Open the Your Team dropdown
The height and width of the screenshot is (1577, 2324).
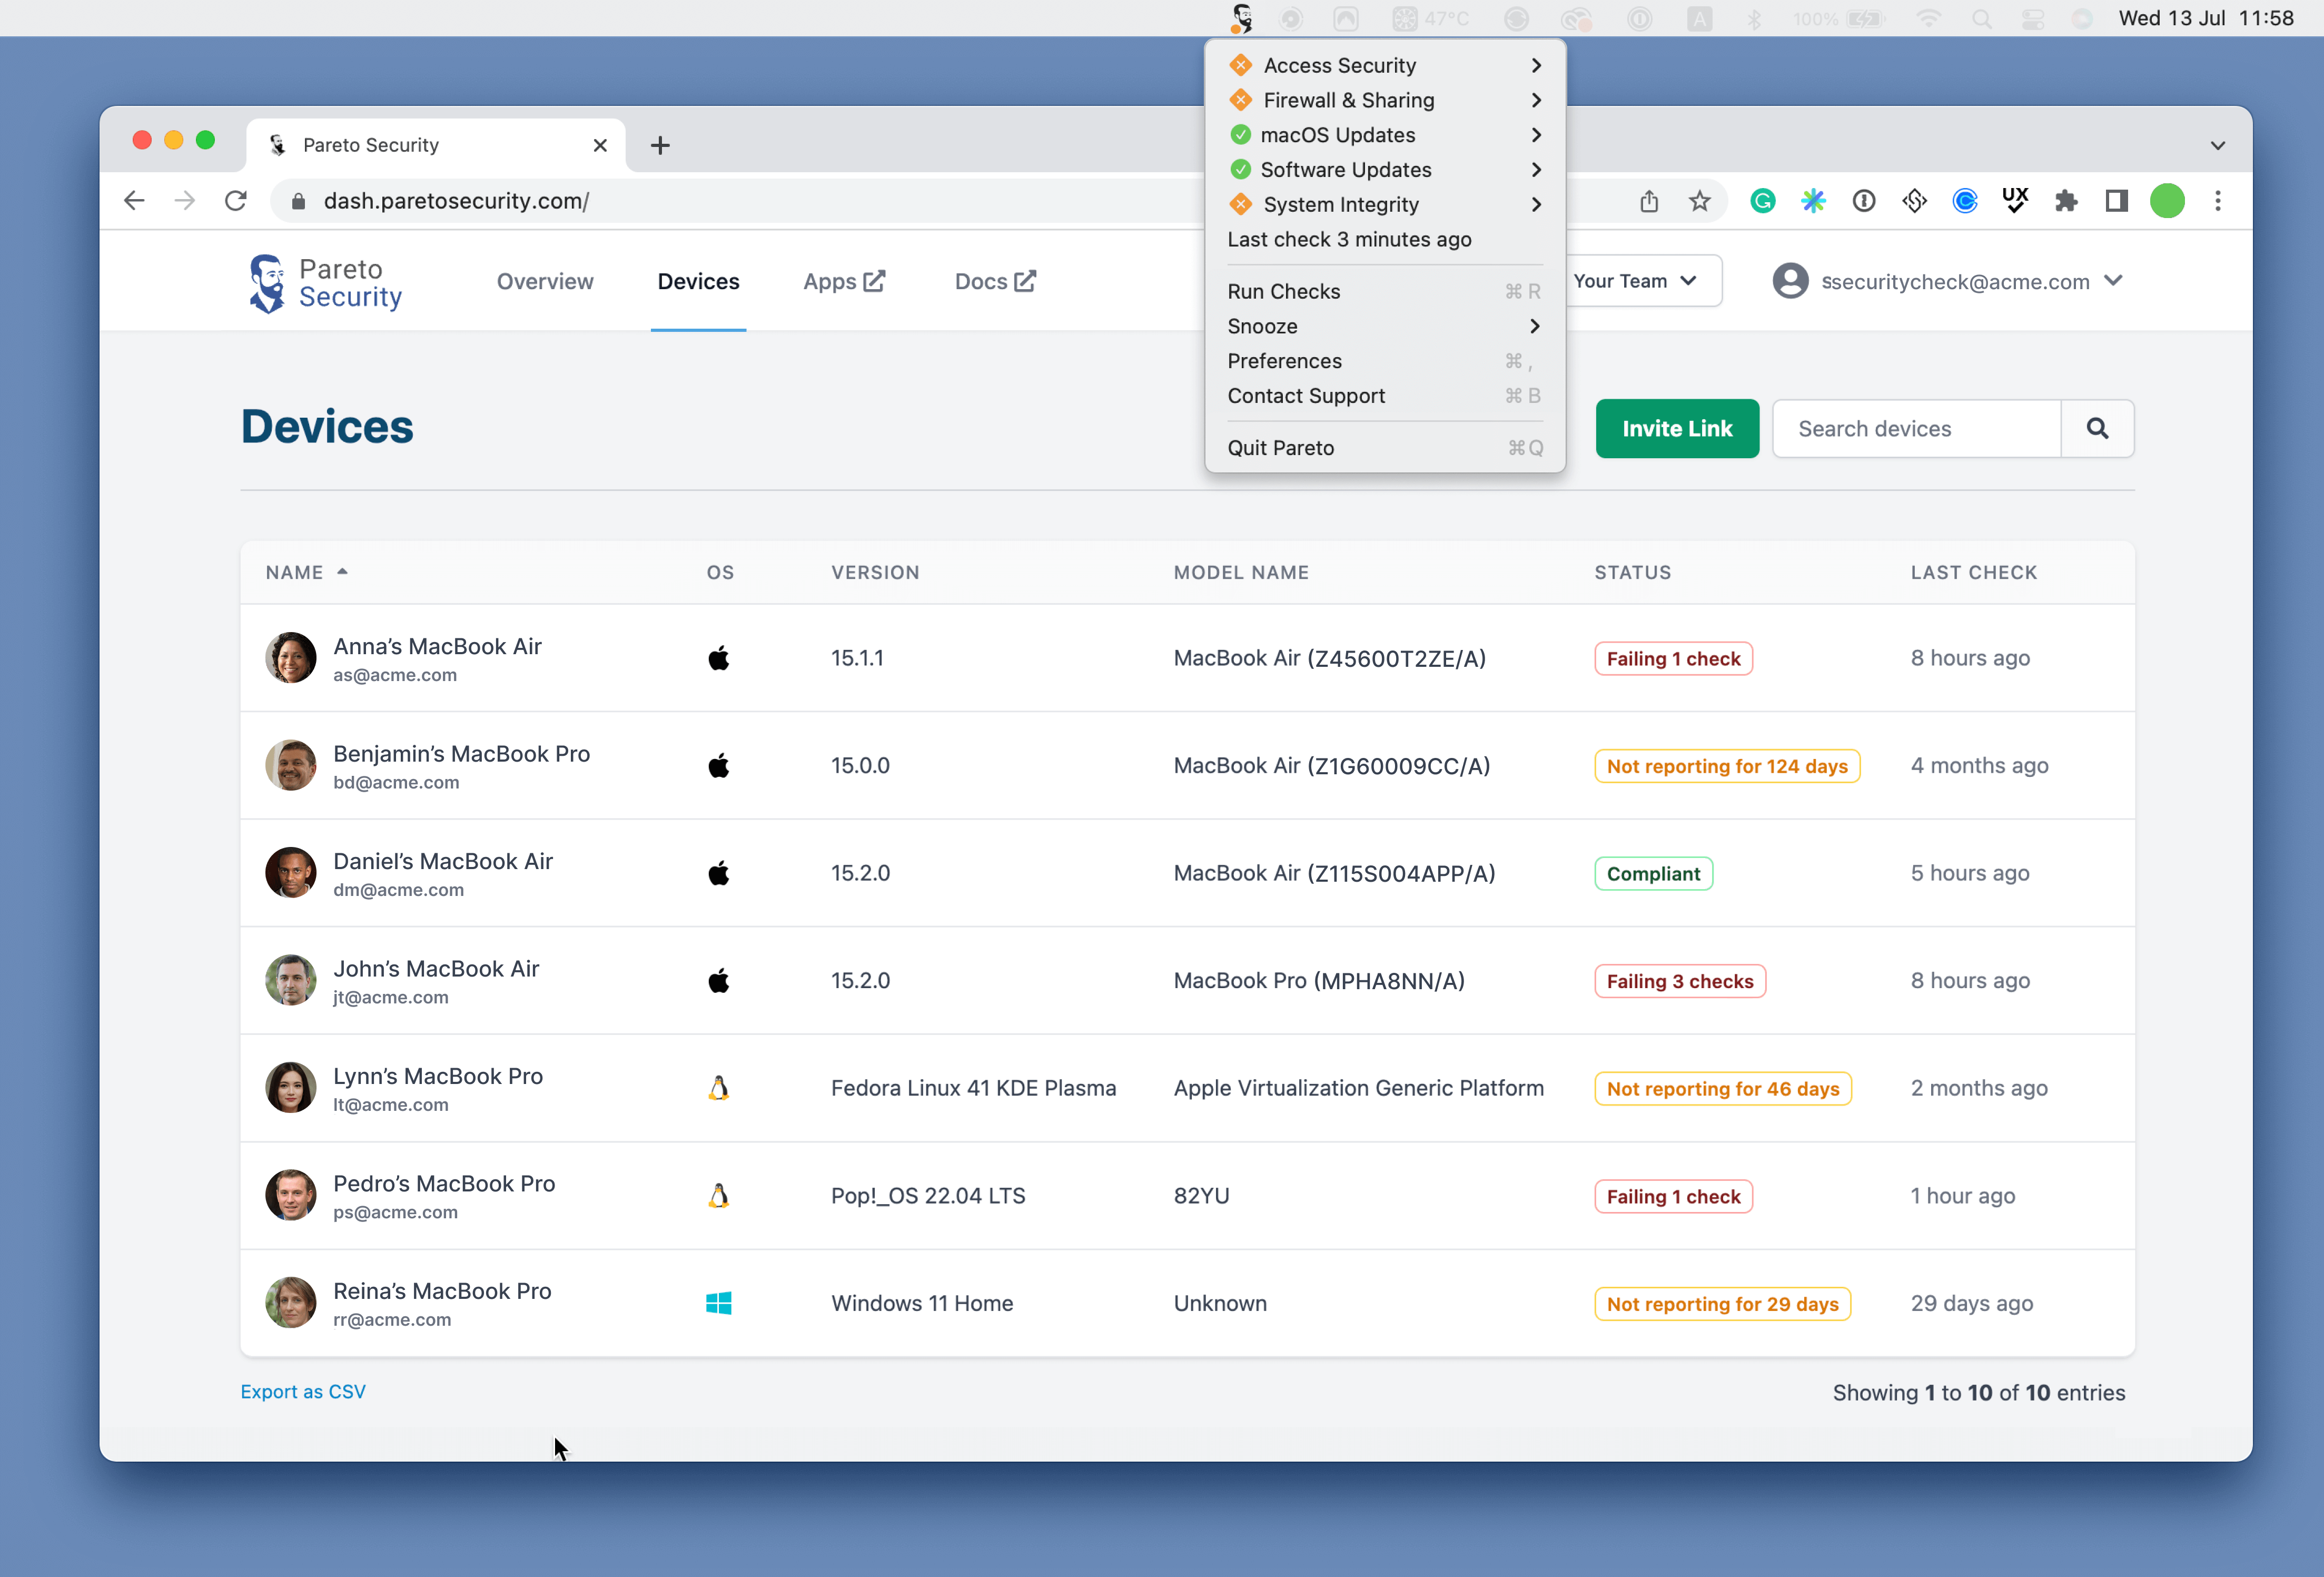[x=1636, y=281]
